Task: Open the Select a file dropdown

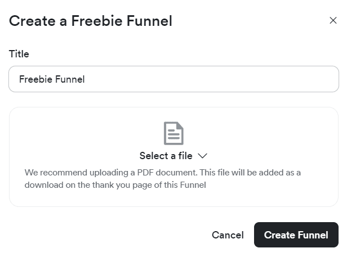Action: (x=173, y=156)
